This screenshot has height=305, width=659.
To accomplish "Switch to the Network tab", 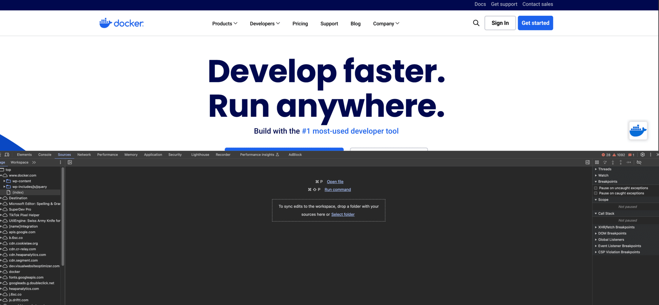I will (84, 155).
